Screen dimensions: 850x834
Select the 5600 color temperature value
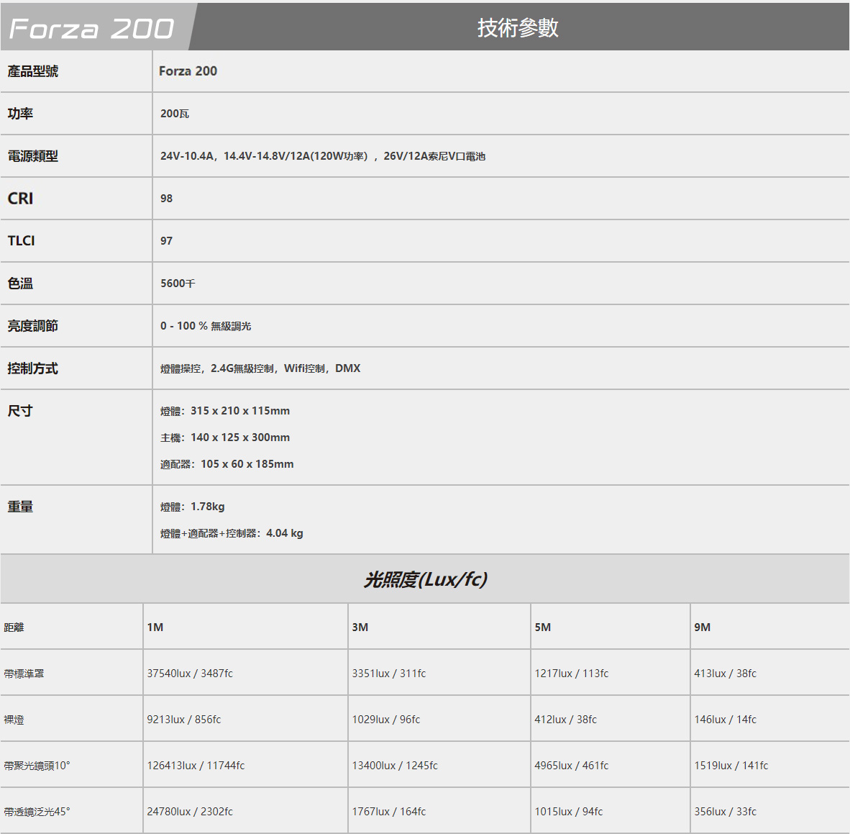click(x=178, y=284)
